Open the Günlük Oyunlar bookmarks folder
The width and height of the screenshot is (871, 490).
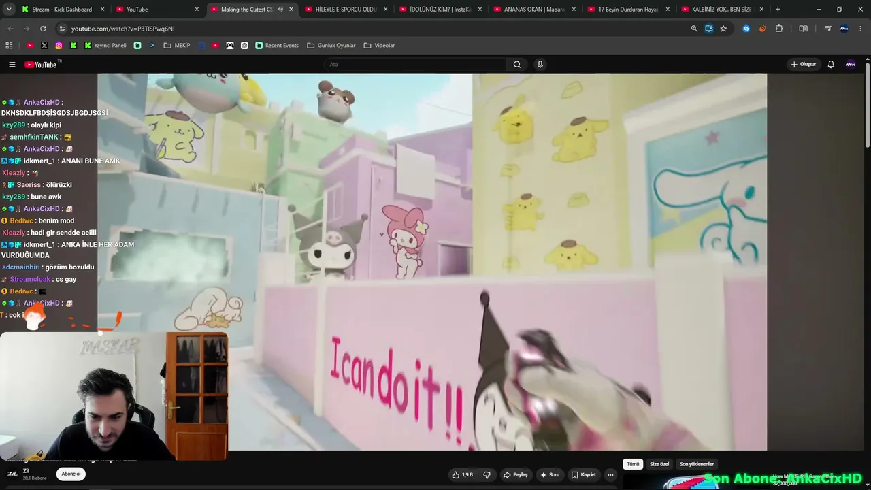pyautogui.click(x=331, y=46)
